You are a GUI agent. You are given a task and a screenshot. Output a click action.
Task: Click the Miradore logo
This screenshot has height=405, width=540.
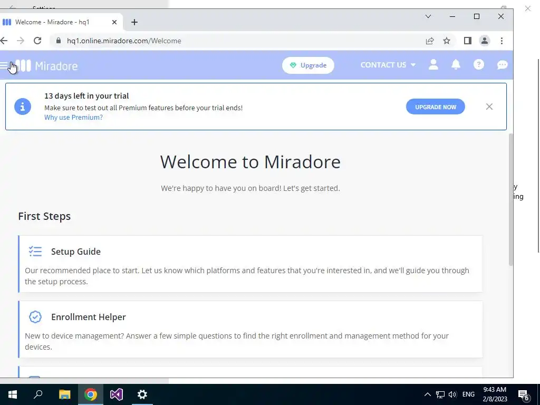point(46,65)
